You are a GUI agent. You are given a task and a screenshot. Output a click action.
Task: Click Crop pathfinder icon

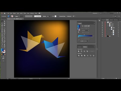coord(87,56)
